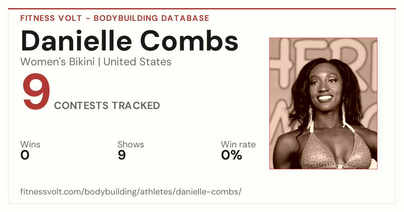
Task: Click the Shows value of 9
Action: (x=122, y=155)
